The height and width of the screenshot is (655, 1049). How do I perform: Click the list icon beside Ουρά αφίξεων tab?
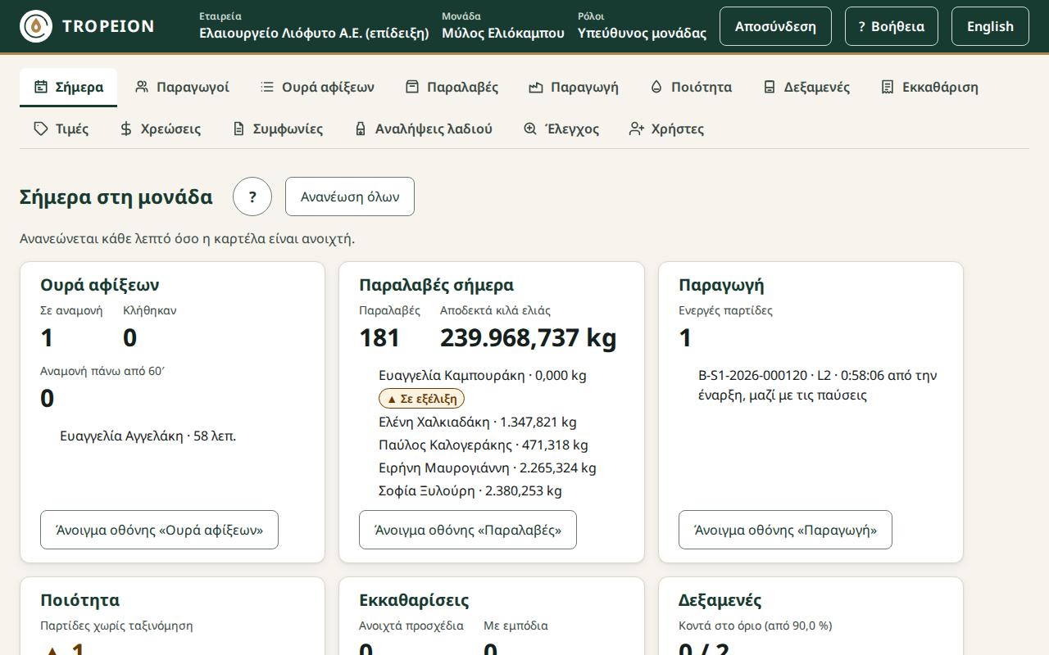point(267,87)
